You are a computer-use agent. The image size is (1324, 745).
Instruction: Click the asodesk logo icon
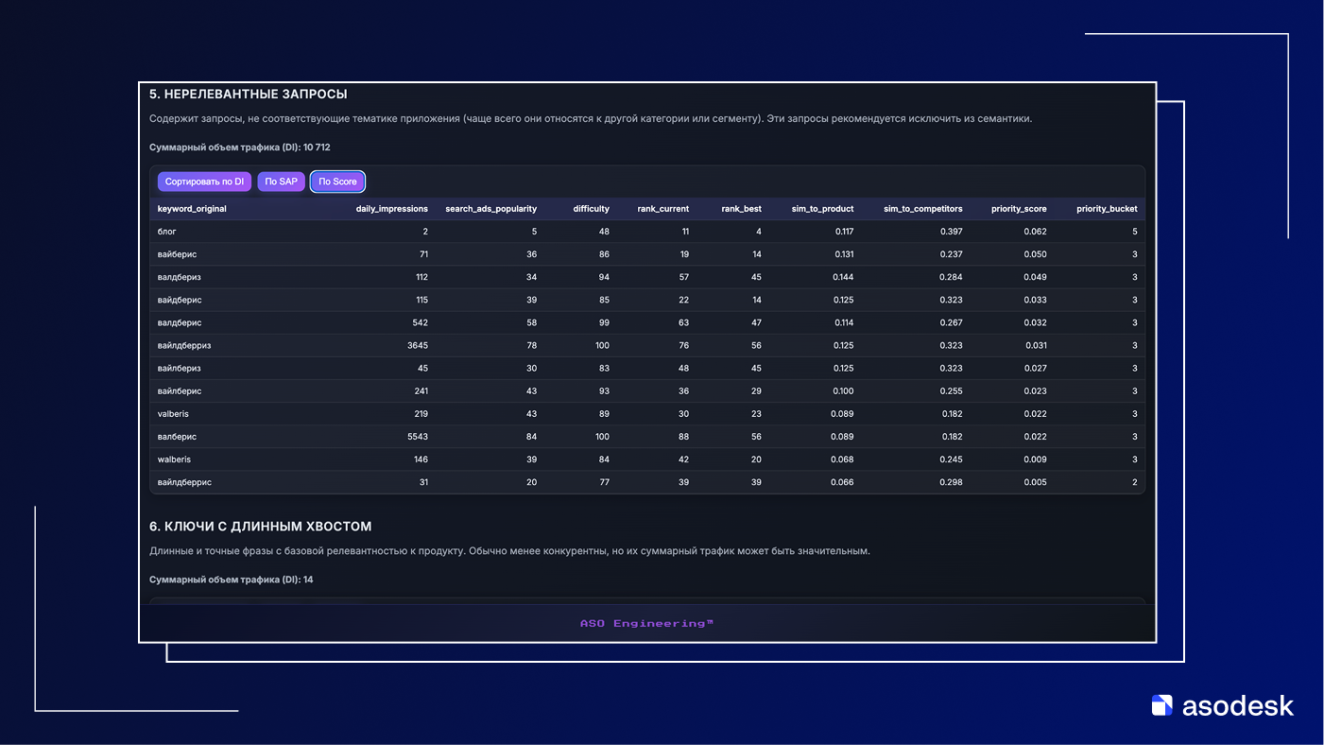[x=1161, y=705]
